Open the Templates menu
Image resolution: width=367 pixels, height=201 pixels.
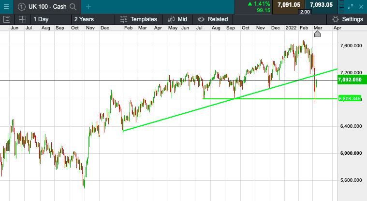pos(138,19)
